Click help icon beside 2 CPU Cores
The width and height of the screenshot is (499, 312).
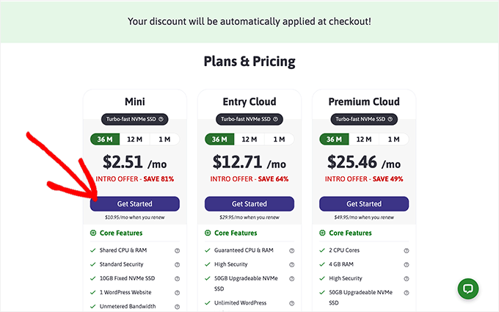(407, 250)
